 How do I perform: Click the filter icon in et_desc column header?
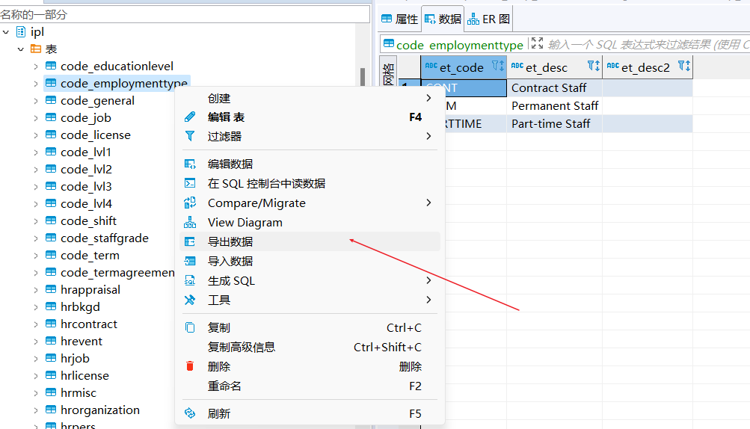(593, 66)
